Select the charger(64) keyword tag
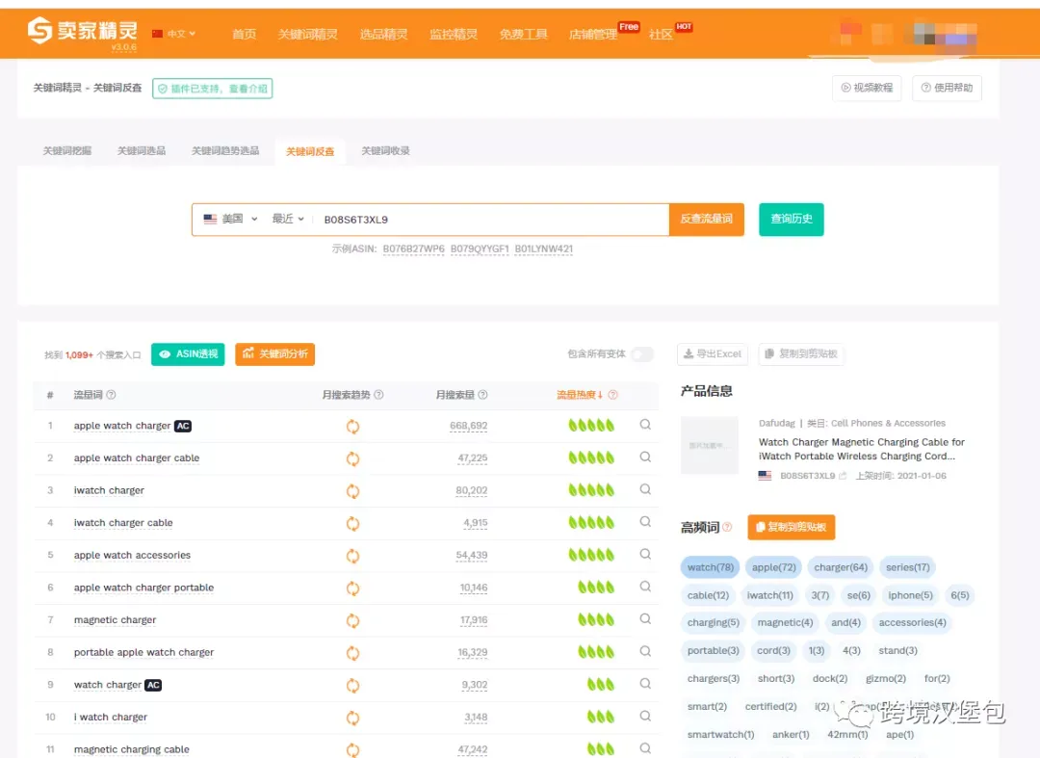This screenshot has height=758, width=1040. click(841, 567)
